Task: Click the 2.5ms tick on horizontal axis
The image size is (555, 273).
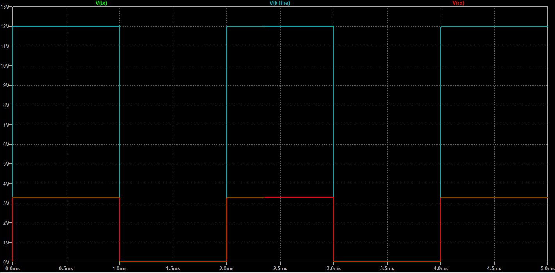Action: tap(280, 269)
